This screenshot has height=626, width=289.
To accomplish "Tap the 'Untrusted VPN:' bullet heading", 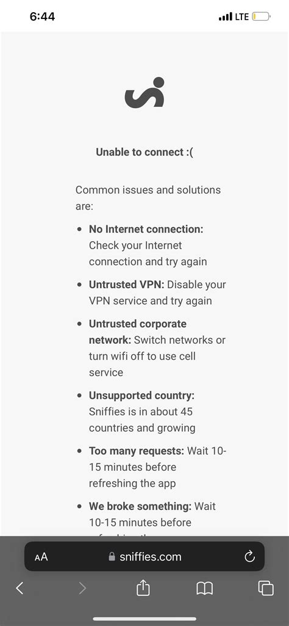I will coord(126,285).
